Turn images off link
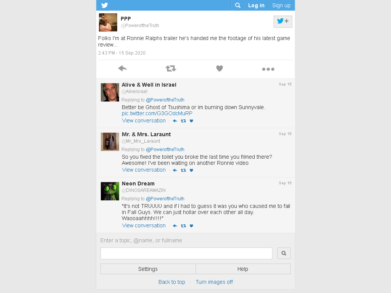The image size is (391, 293). coord(214,282)
